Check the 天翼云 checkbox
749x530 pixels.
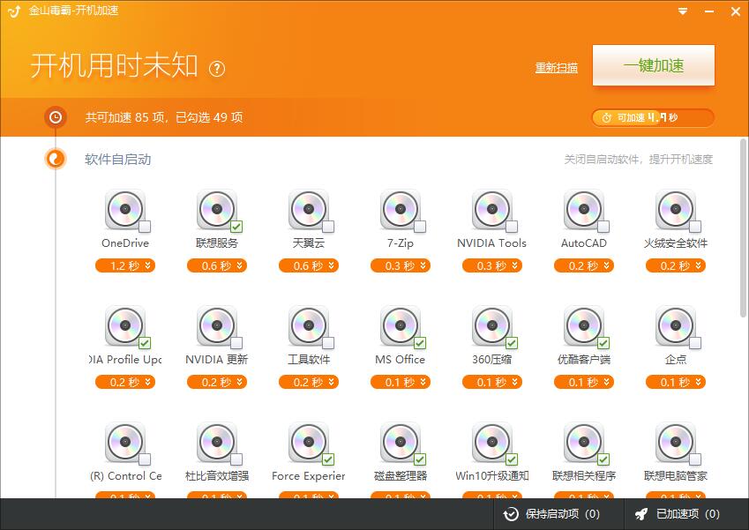pyautogui.click(x=328, y=227)
